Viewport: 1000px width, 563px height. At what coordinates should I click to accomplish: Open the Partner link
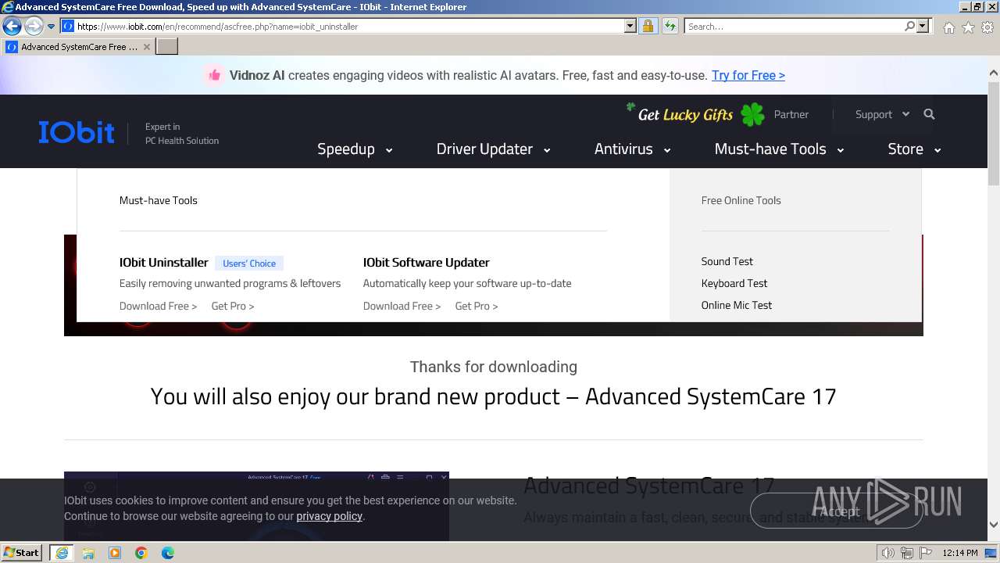click(791, 114)
